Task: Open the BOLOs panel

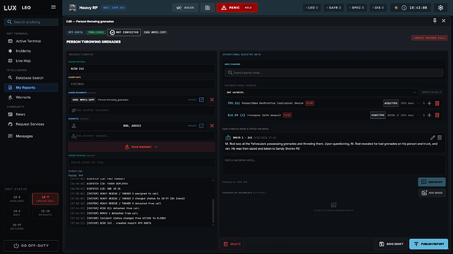Action: point(186,8)
